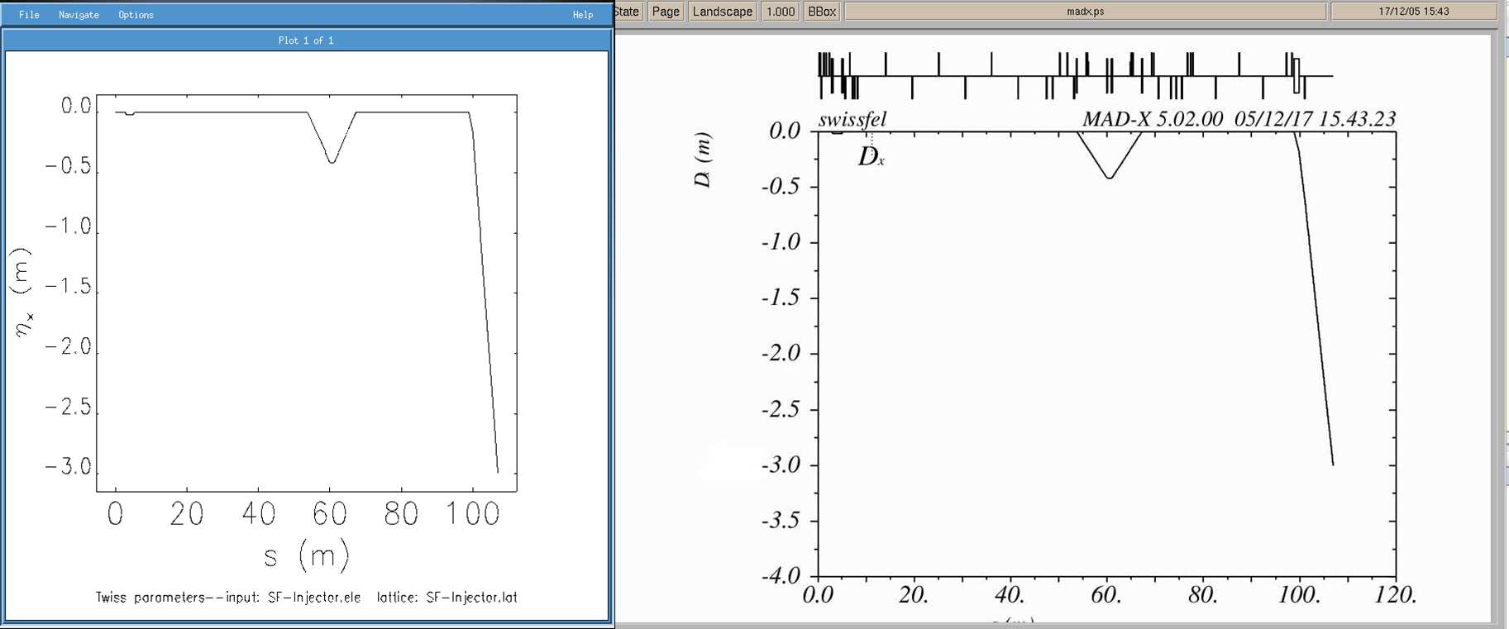Click the Dx legend label in MAD-X plot
Viewport: 1509px width, 629px height.
click(x=871, y=157)
